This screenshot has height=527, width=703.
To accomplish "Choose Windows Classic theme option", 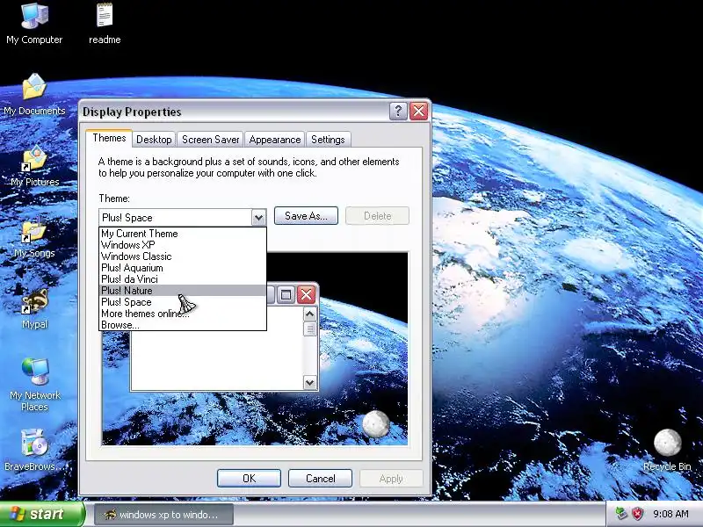I will (183, 256).
